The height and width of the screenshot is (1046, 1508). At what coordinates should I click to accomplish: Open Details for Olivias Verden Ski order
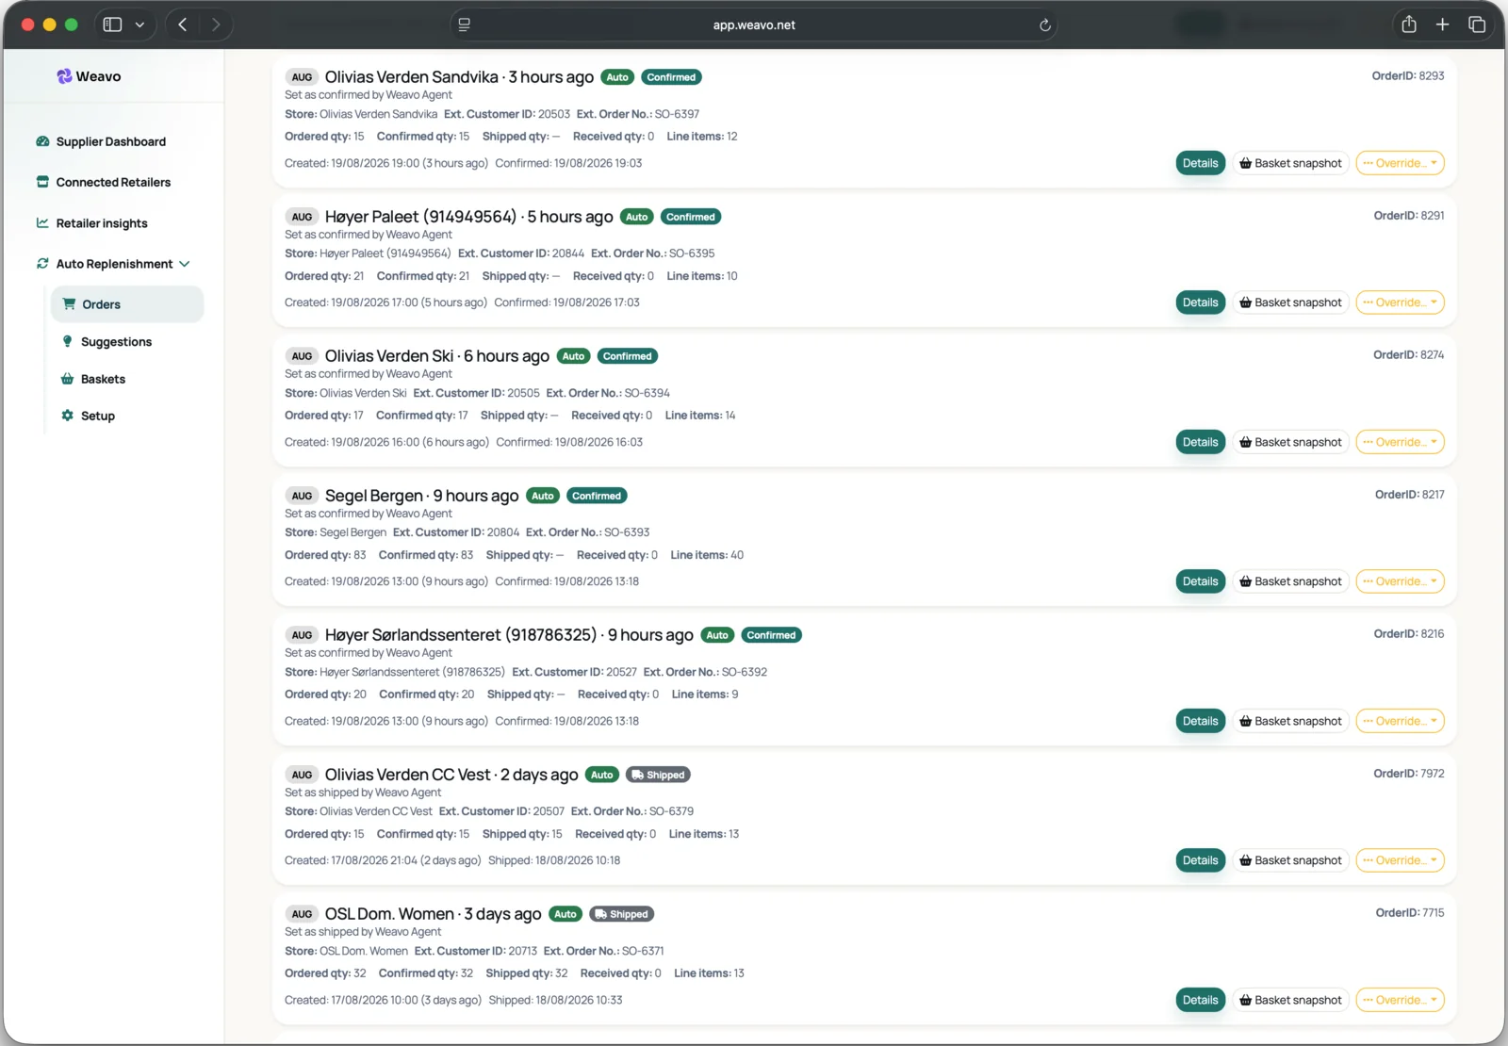[x=1200, y=442]
